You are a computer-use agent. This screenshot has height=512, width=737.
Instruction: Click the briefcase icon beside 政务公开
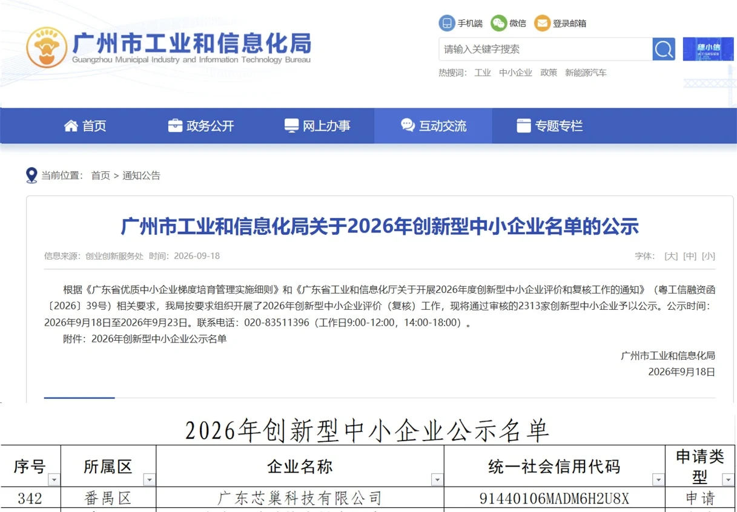click(x=175, y=126)
